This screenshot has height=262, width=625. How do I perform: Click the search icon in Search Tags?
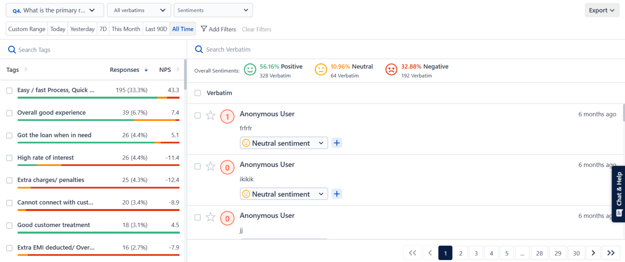(x=11, y=49)
